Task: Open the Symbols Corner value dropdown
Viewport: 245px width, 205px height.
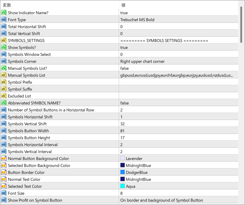Action: tap(178, 61)
